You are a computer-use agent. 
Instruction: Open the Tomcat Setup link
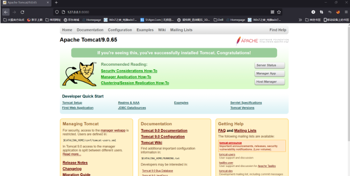point(72,103)
